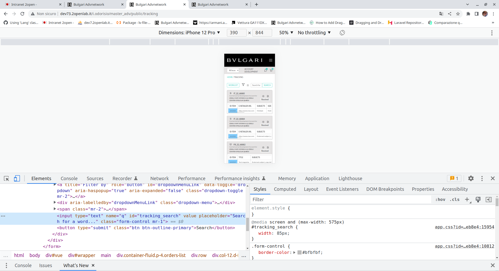Go back using the browser back arrow
Viewport: 499px width, 271px height.
coord(6,14)
